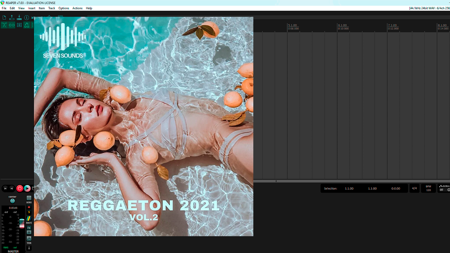Image resolution: width=450 pixels, height=253 pixels.
Task: Click audio device info 44.1kHz 24bit WAV
Action: tap(429, 8)
